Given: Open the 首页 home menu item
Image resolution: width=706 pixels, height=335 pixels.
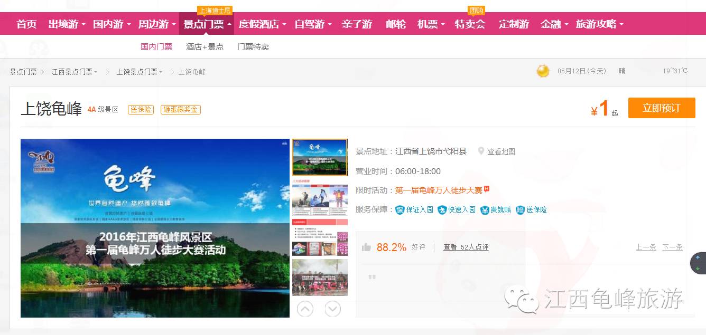Looking at the screenshot, I should coord(26,24).
